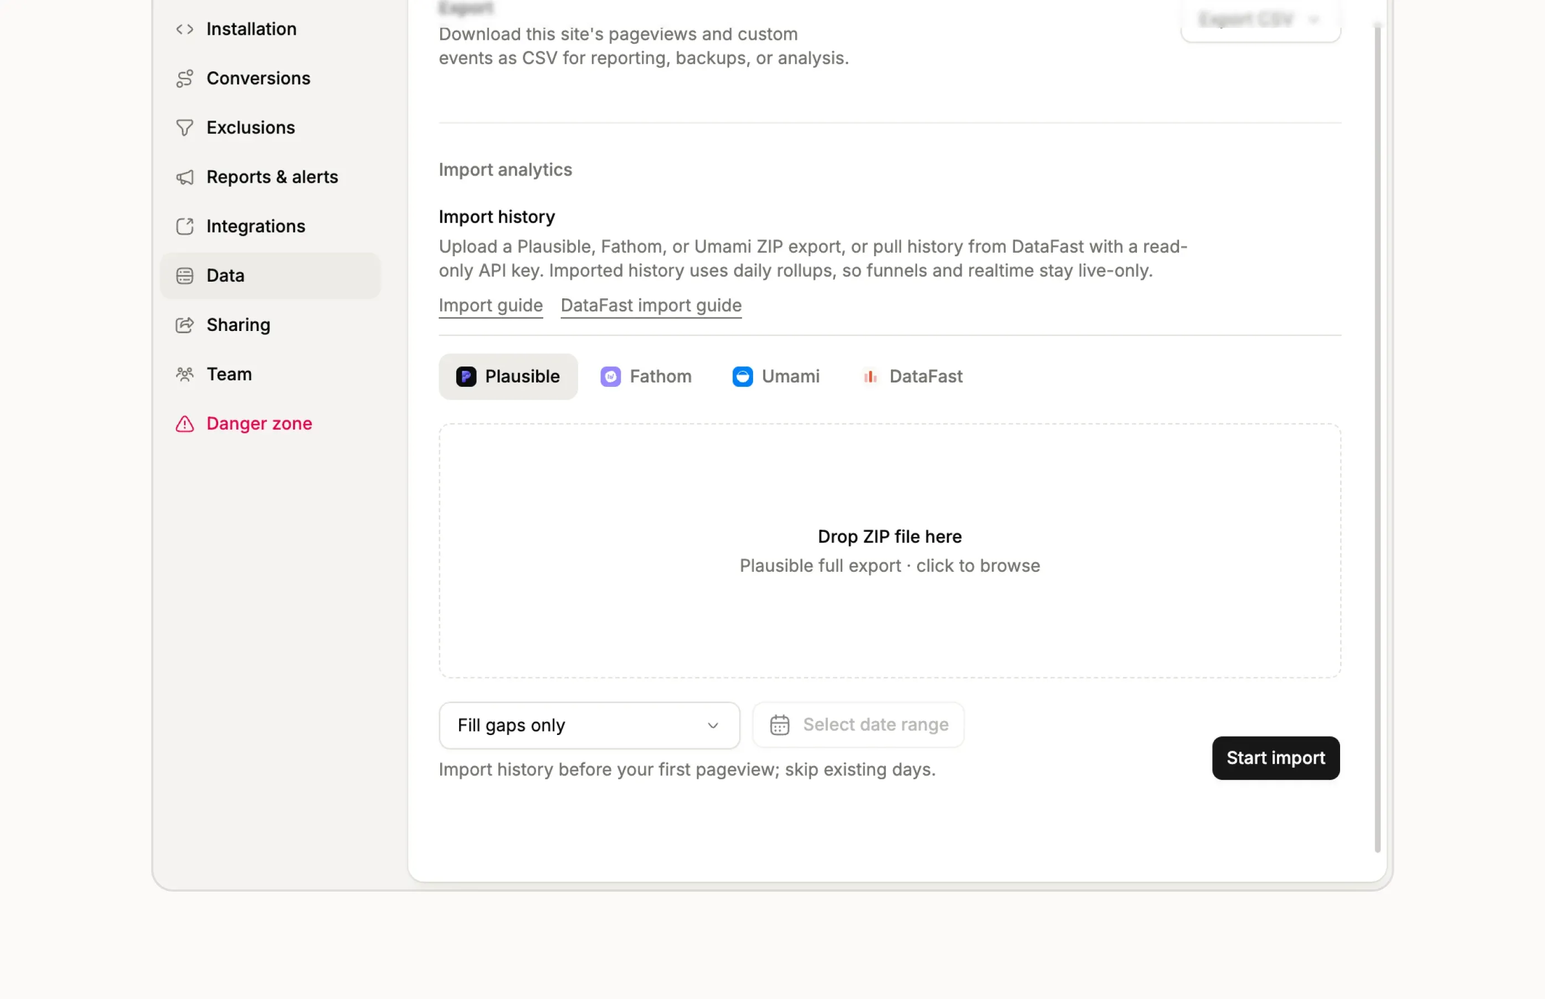Open the DataFast import guide link
Image resolution: width=1545 pixels, height=999 pixels.
click(x=651, y=306)
